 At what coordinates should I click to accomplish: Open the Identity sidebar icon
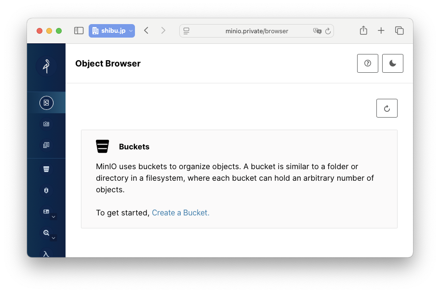(x=46, y=212)
